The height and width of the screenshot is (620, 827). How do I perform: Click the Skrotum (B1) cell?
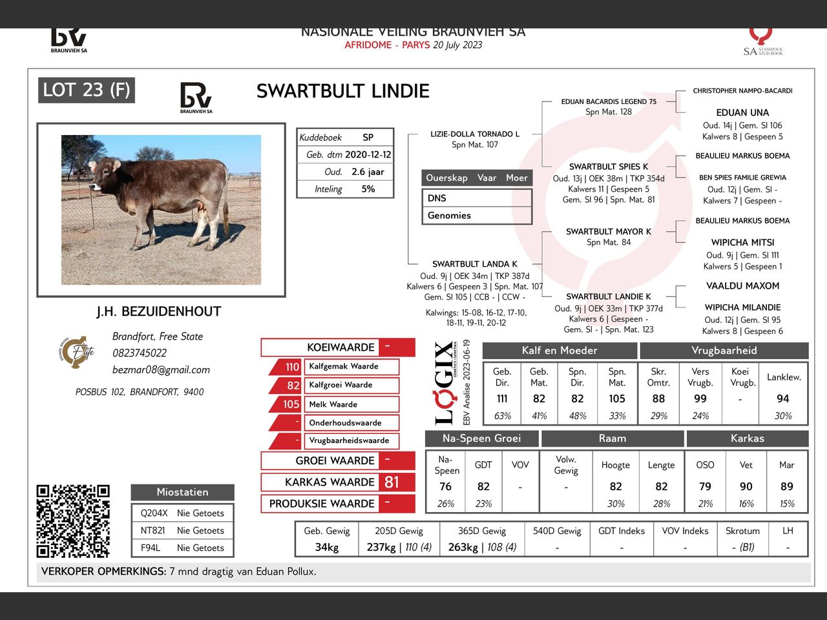click(x=742, y=539)
